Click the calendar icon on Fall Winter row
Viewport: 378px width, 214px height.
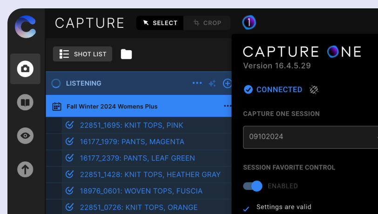point(57,106)
